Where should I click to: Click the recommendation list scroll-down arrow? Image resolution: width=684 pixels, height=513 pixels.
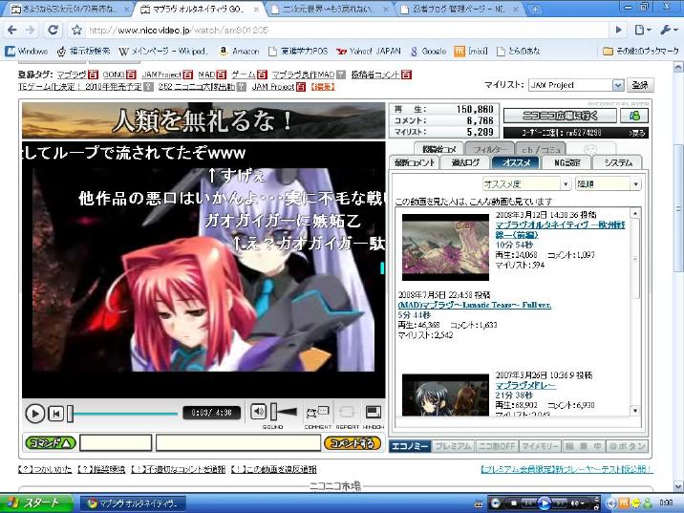point(635,411)
